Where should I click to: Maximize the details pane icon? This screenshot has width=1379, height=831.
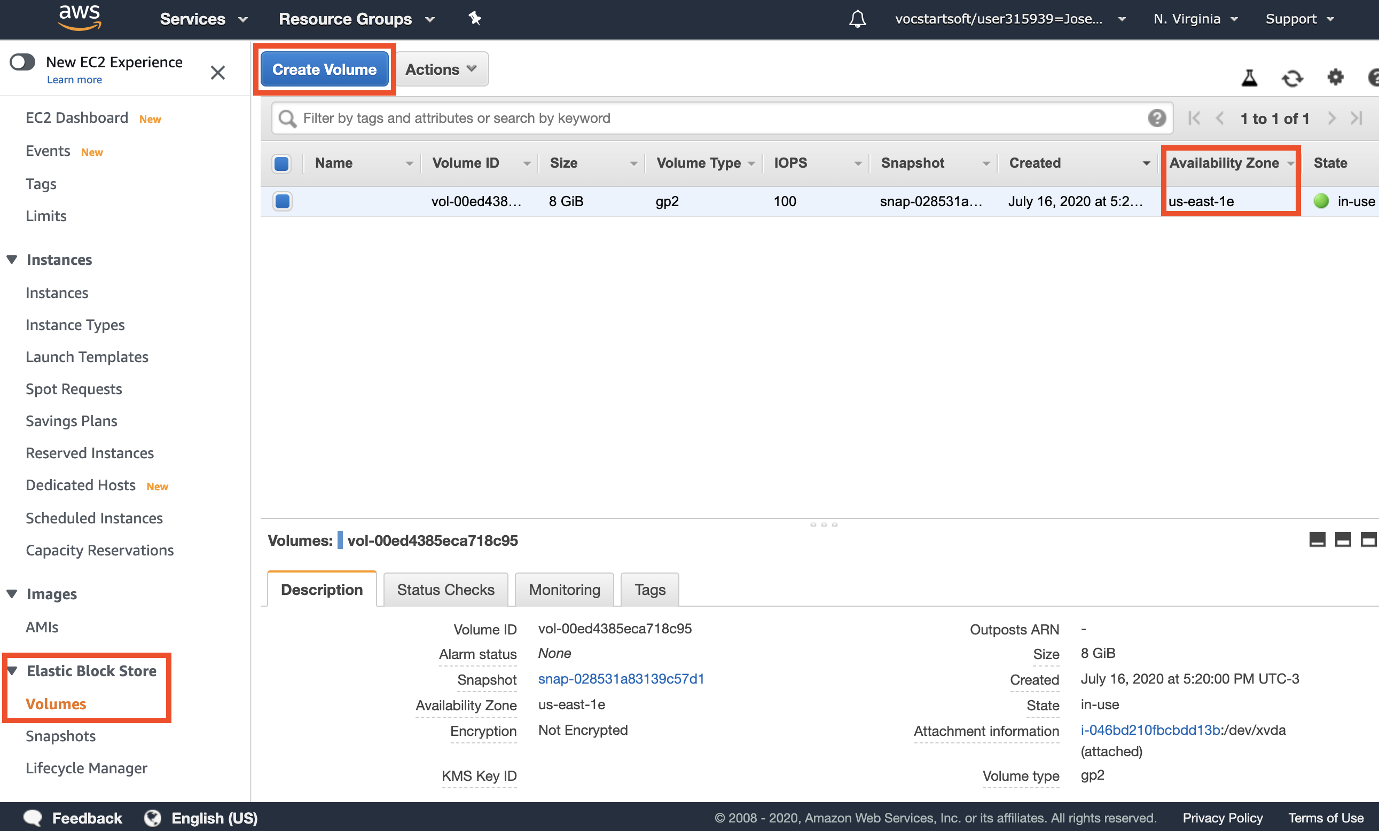1368,539
